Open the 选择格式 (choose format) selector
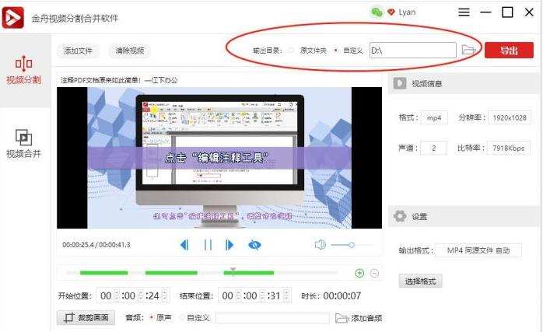 (x=420, y=281)
